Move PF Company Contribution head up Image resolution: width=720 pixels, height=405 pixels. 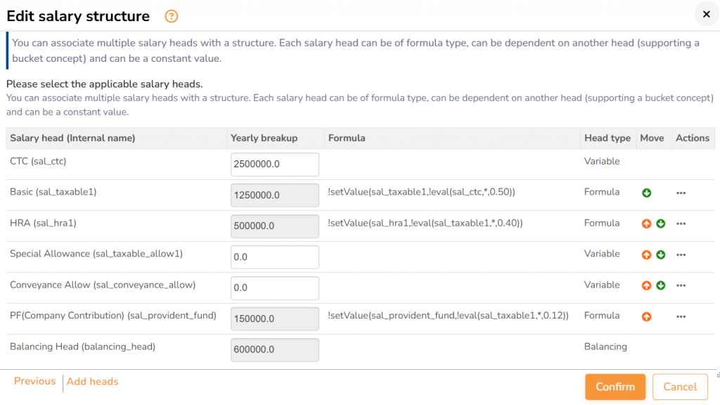[x=646, y=316]
